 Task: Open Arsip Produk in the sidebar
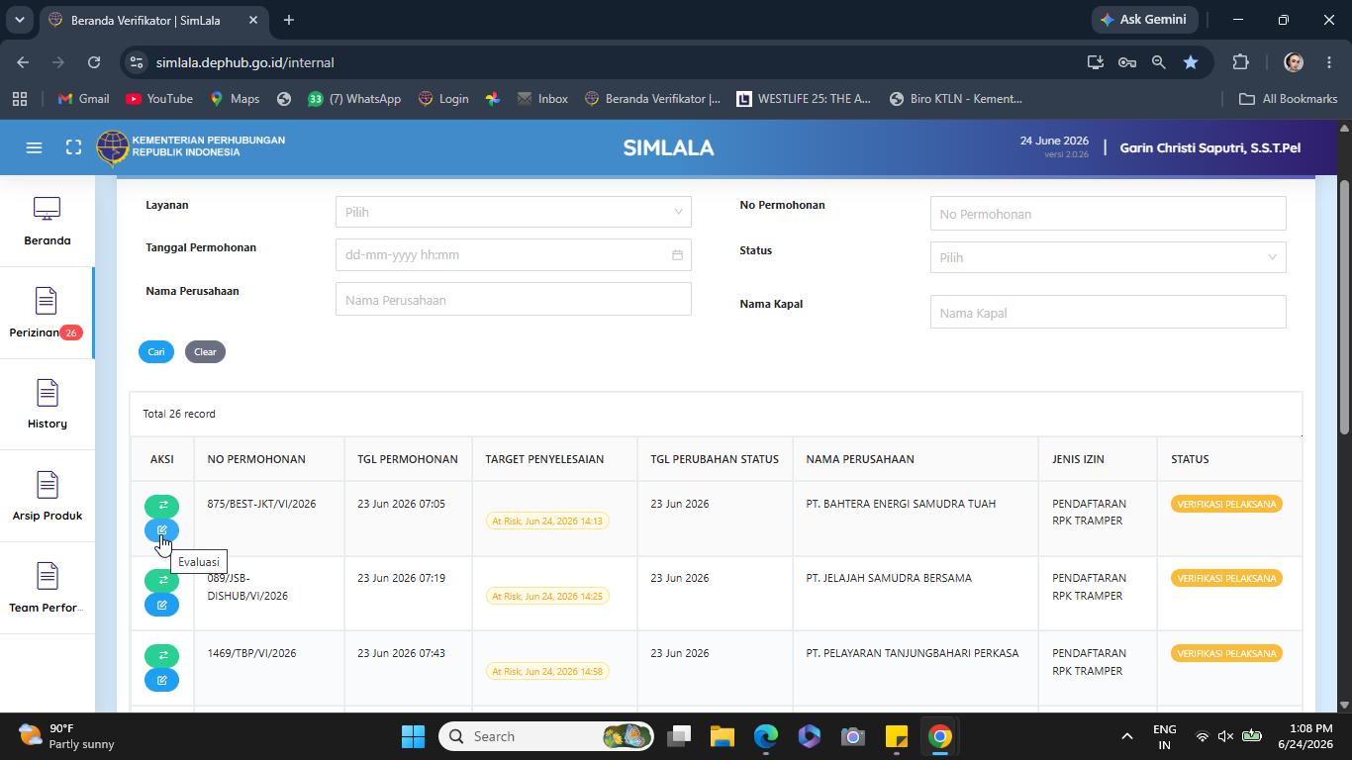[47, 496]
